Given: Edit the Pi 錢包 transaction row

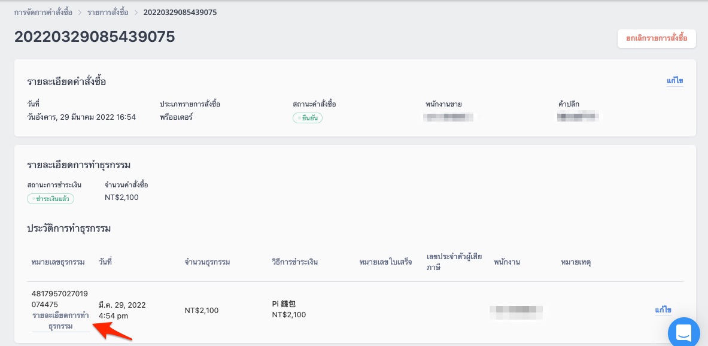Looking at the screenshot, I should [663, 310].
